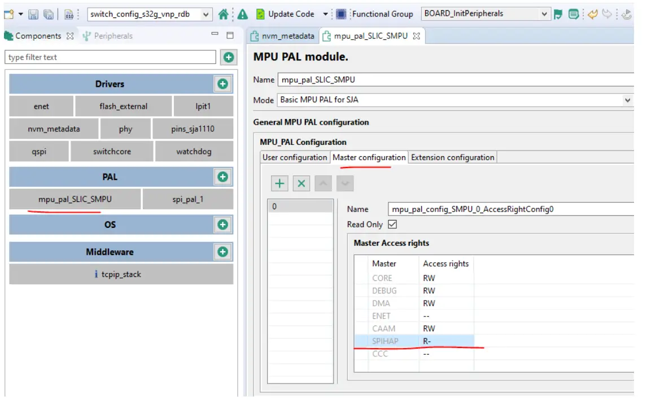Add a new entry with the green plus button
647x401 pixels.
pos(279,182)
